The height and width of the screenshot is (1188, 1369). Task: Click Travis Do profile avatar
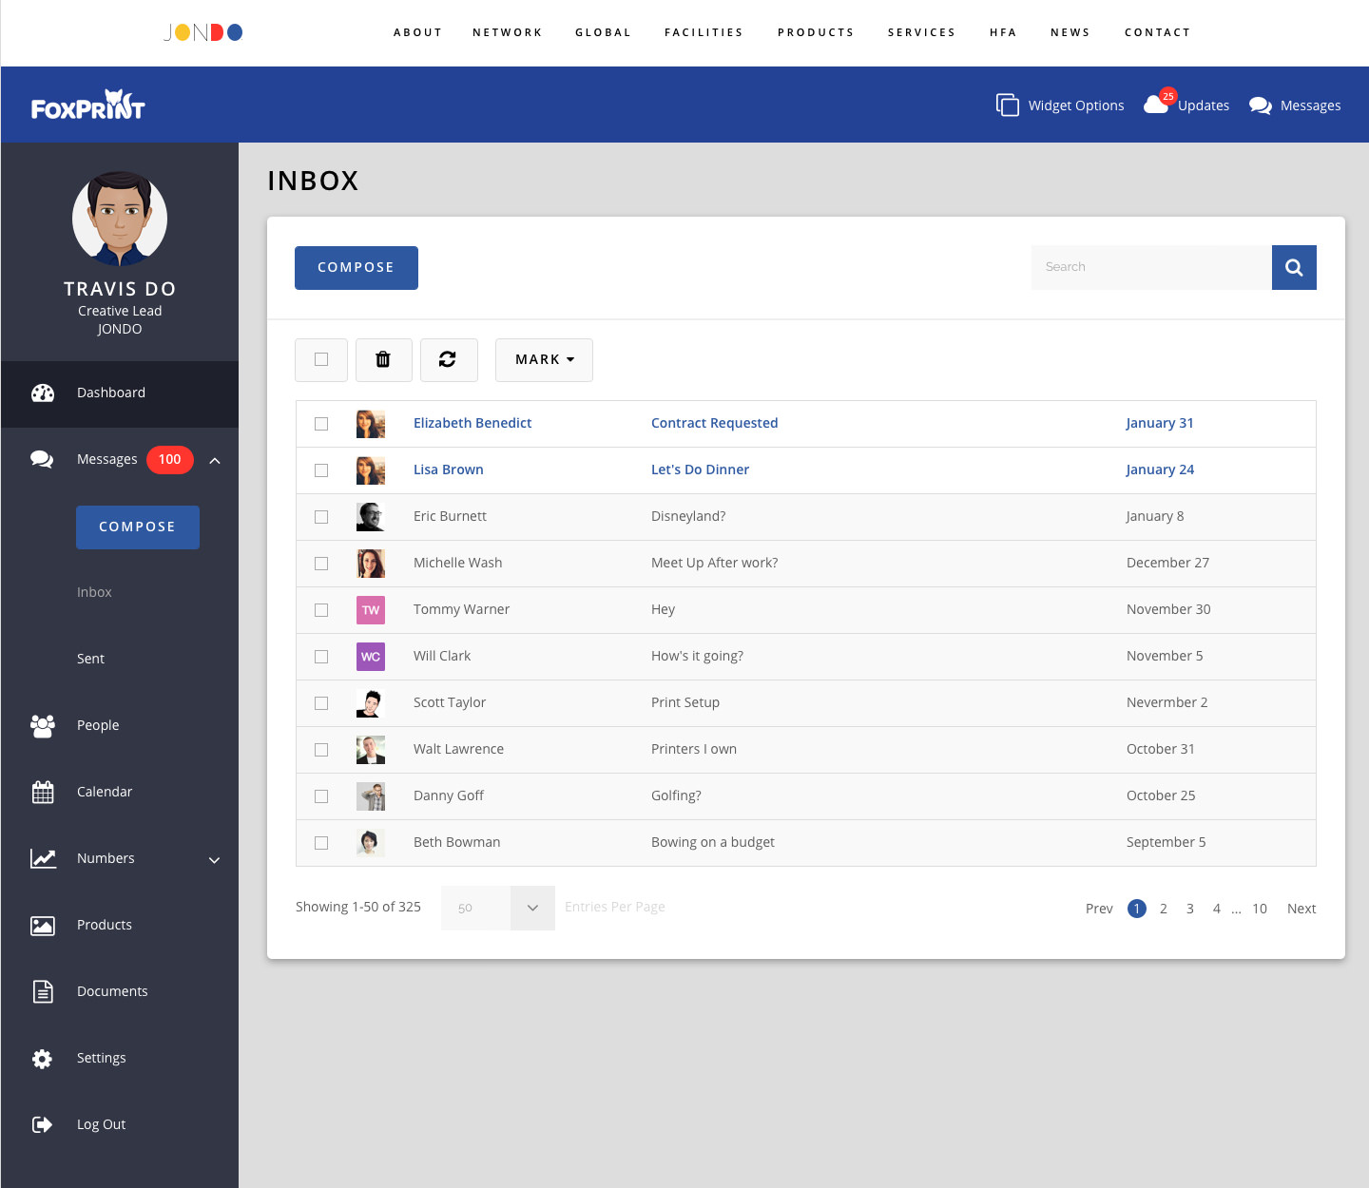coord(120,219)
